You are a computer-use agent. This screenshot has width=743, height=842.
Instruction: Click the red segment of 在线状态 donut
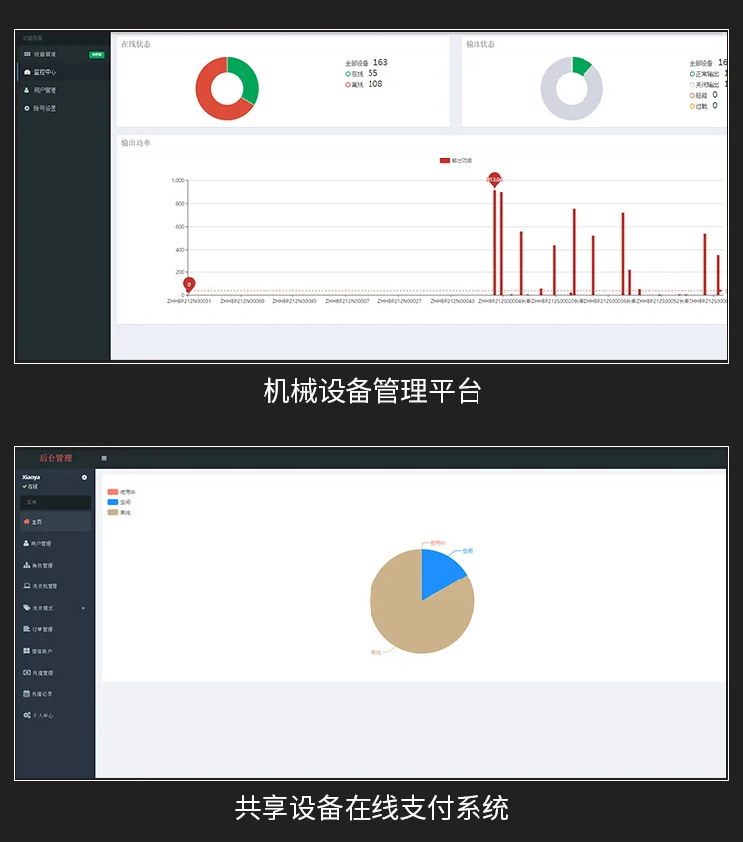[x=207, y=97]
